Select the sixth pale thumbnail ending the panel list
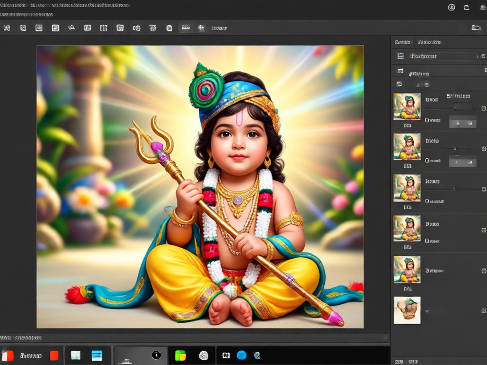The height and width of the screenshot is (365, 487). pos(407,310)
